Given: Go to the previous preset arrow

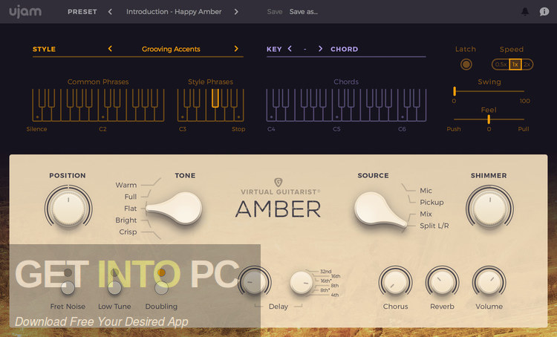Looking at the screenshot, I should coord(110,12).
